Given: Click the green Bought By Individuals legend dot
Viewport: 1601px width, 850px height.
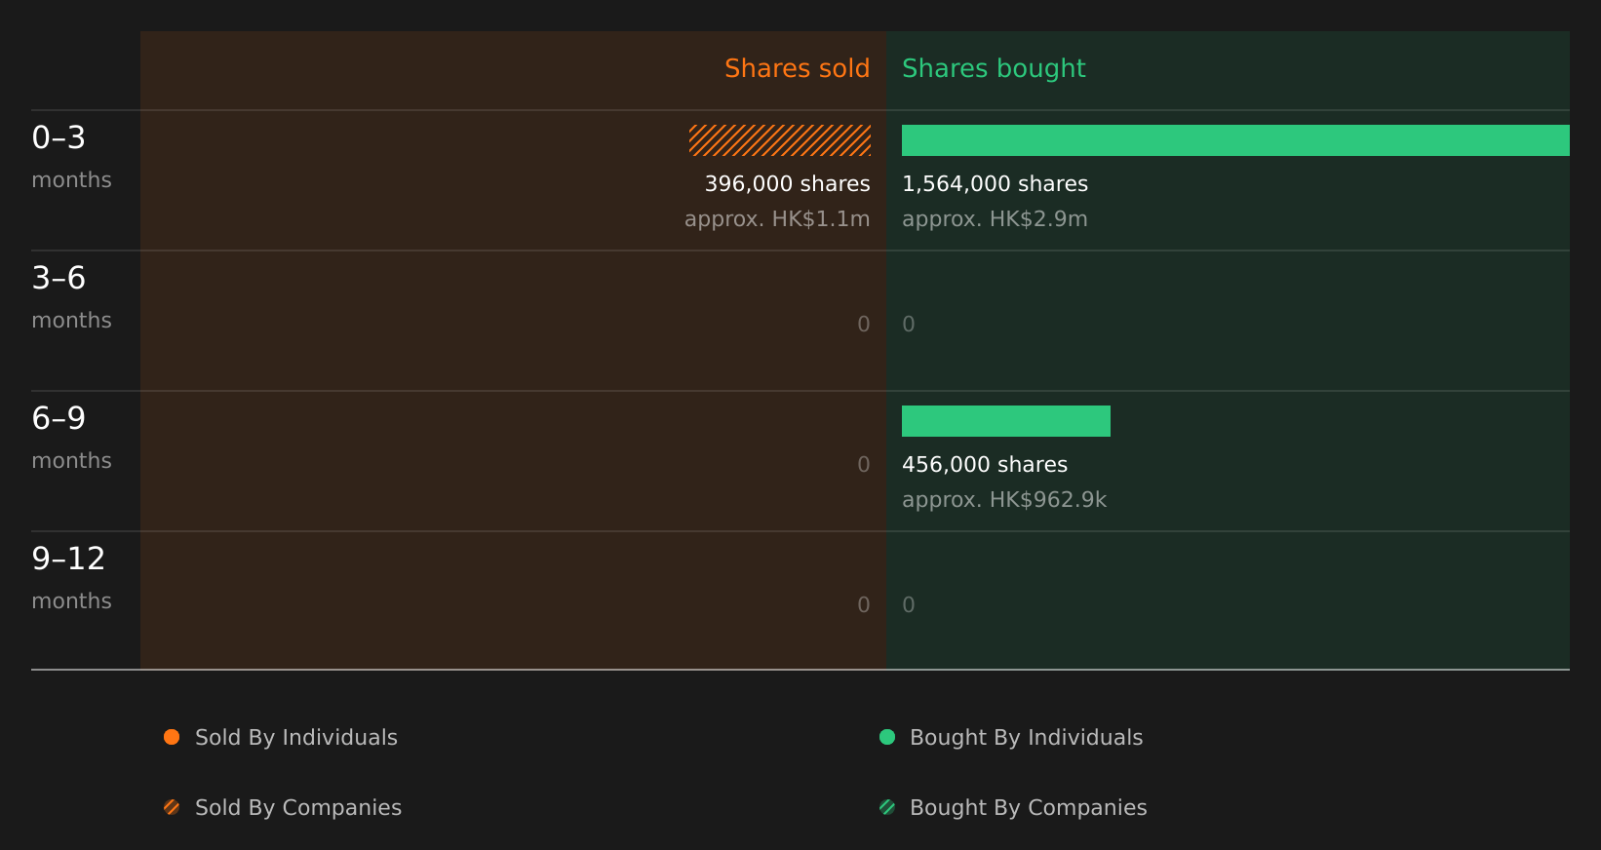Looking at the screenshot, I should click(x=887, y=737).
